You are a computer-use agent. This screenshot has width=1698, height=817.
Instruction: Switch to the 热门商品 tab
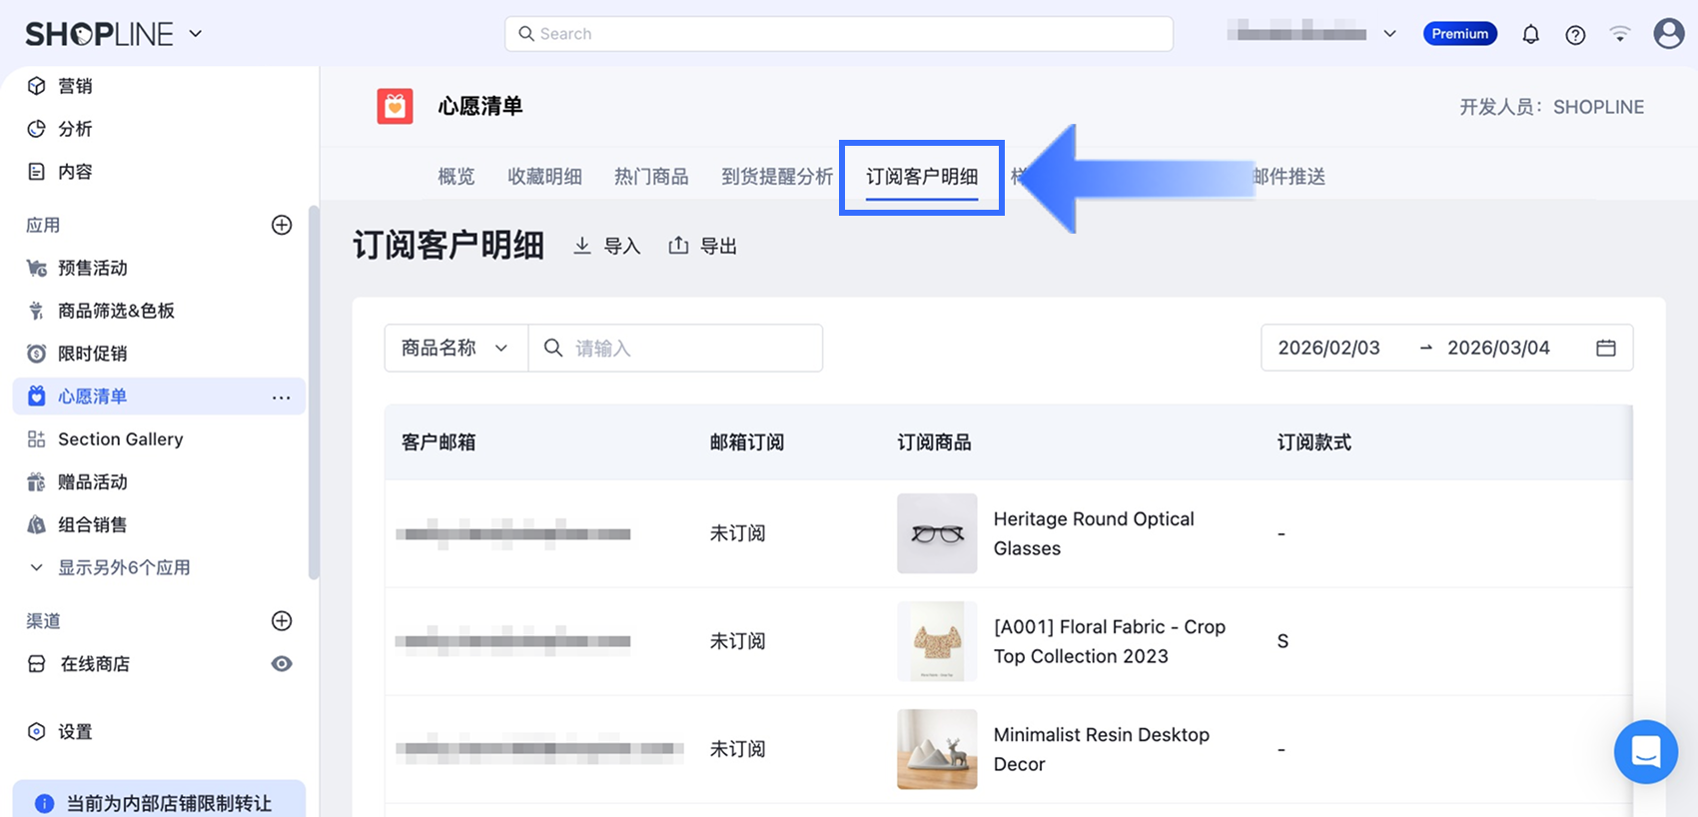(x=651, y=177)
